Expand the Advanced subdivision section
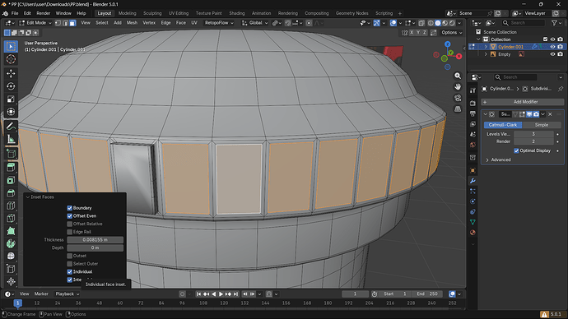Viewport: 568px width, 319px height. coord(498,159)
